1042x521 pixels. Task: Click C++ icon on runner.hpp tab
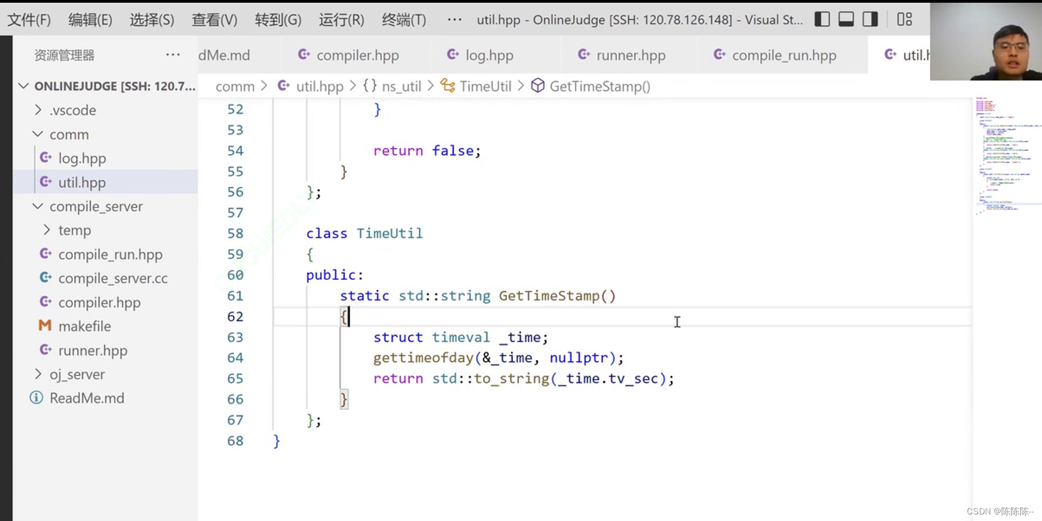click(584, 54)
